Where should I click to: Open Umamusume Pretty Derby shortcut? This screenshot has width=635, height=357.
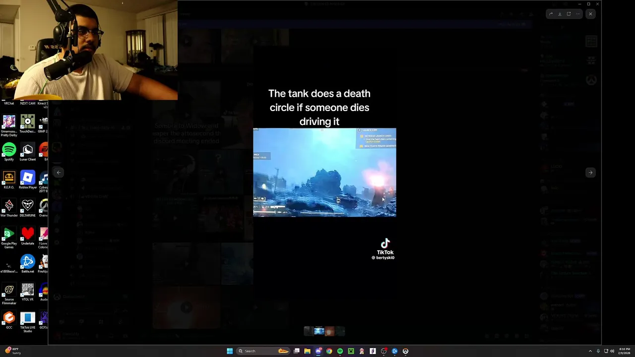(x=9, y=125)
